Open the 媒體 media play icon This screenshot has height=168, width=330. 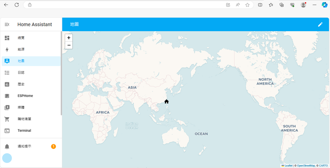[7, 108]
